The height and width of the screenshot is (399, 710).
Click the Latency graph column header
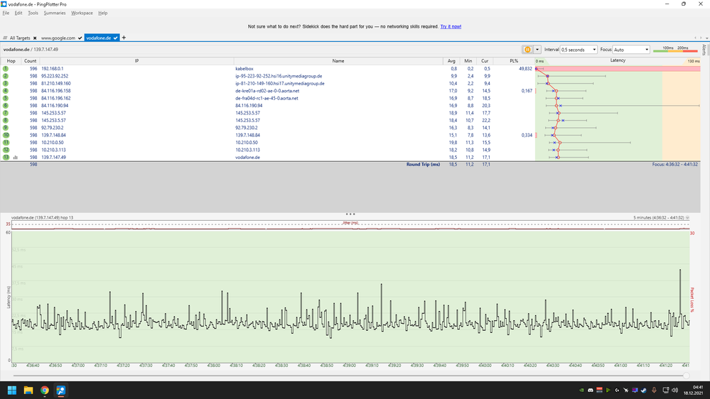tap(618, 60)
